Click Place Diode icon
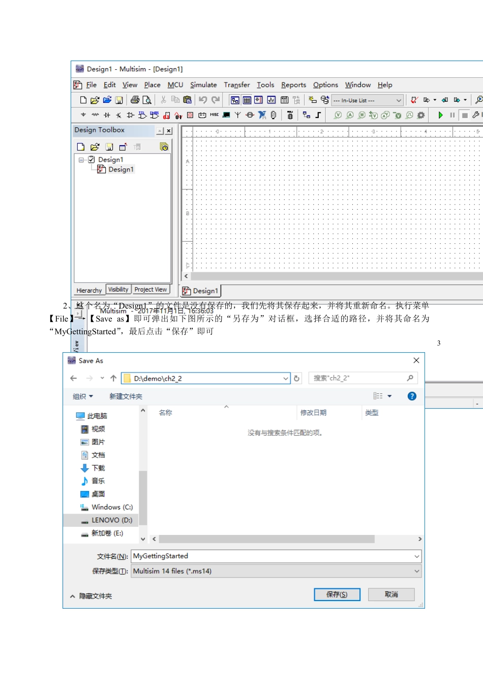 [x=107, y=116]
